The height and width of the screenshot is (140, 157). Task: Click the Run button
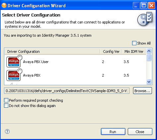pyautogui.click(x=113, y=132)
